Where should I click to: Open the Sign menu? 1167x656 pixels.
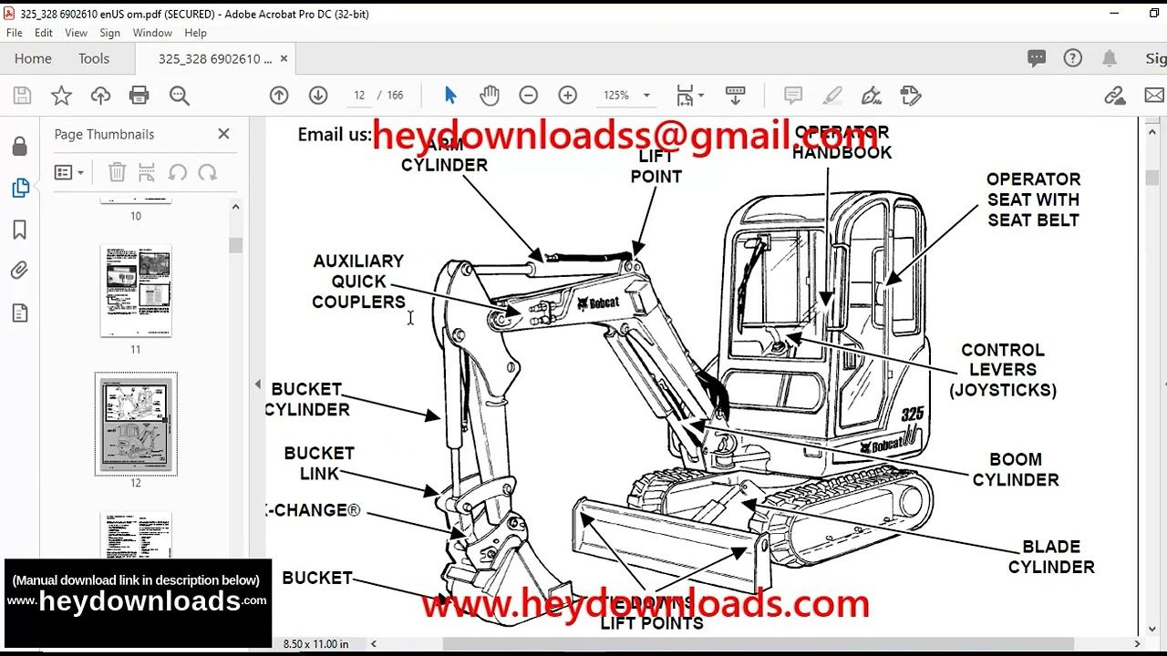pyautogui.click(x=109, y=33)
